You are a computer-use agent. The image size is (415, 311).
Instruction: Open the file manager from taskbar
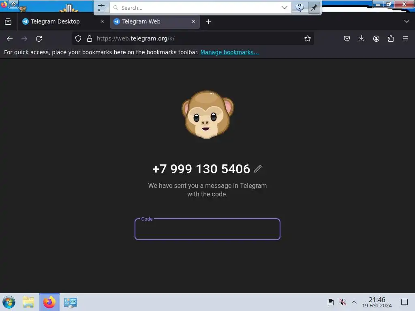pos(29,302)
